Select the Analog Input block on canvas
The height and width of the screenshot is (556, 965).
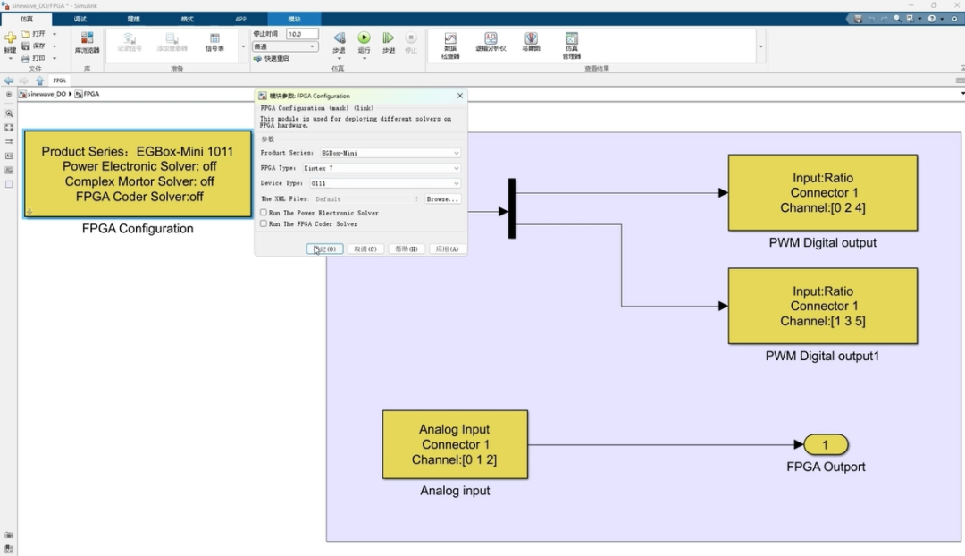pos(455,444)
